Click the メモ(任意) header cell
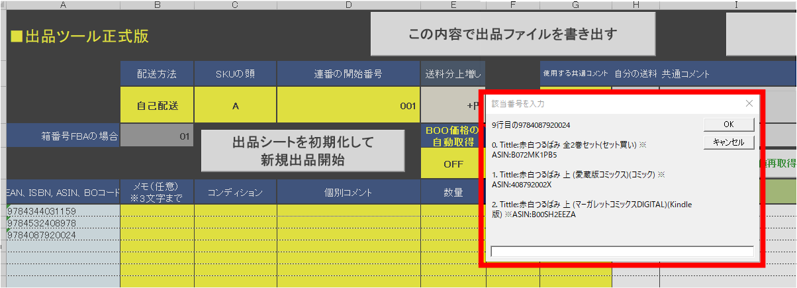 [158, 192]
